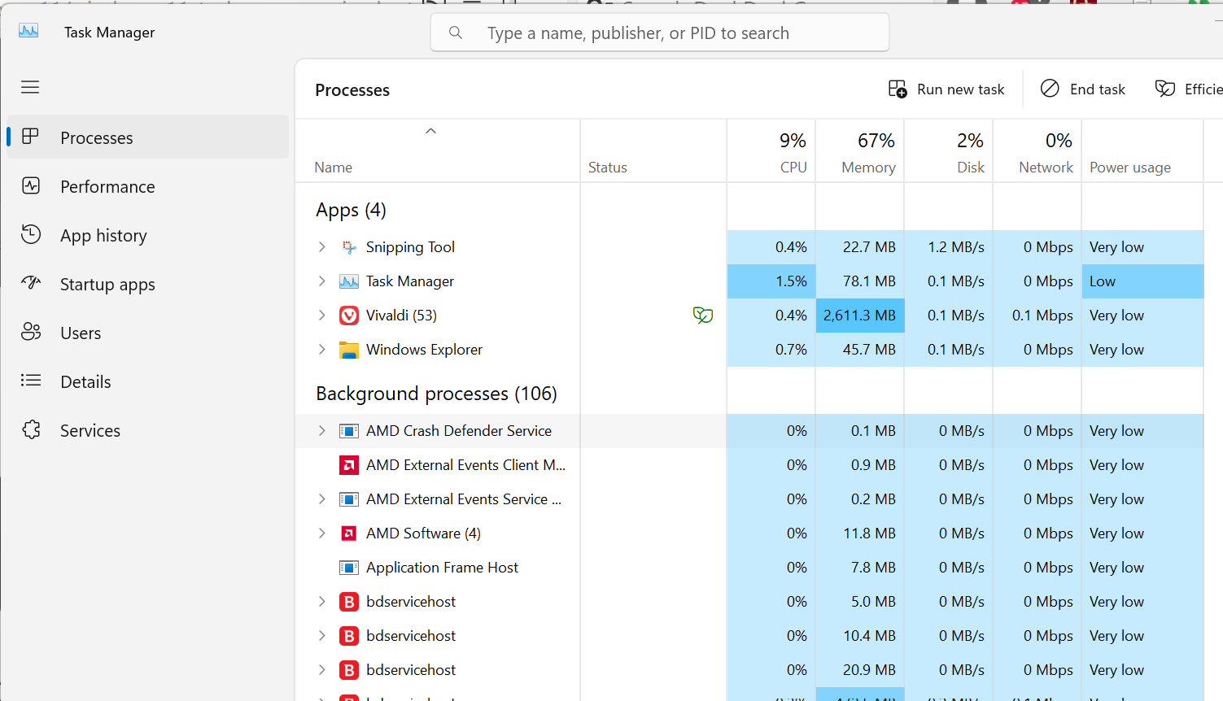Sort processes by the Memory column

tap(860, 151)
